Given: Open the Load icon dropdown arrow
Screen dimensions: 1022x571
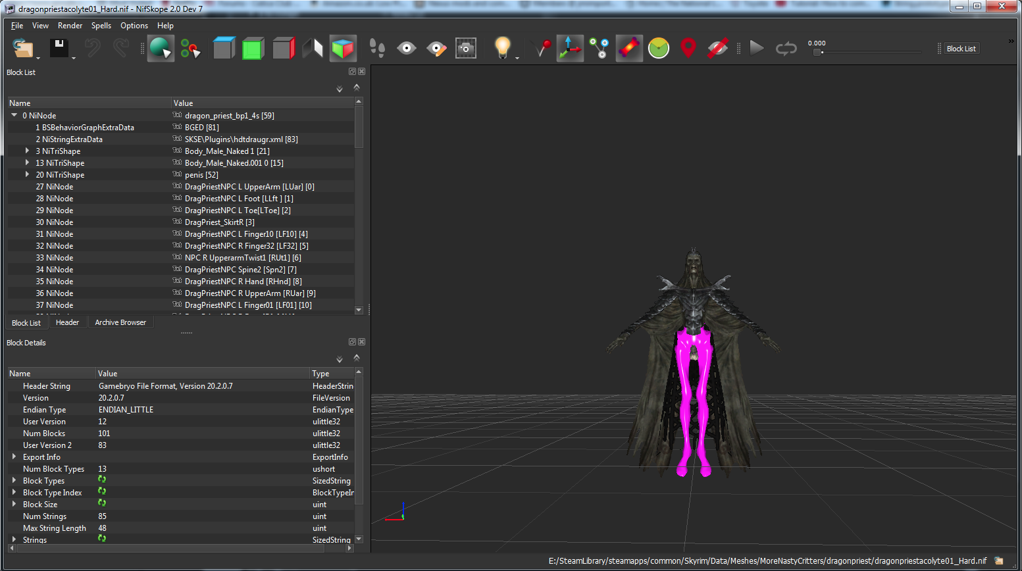Looking at the screenshot, I should (x=38, y=58).
